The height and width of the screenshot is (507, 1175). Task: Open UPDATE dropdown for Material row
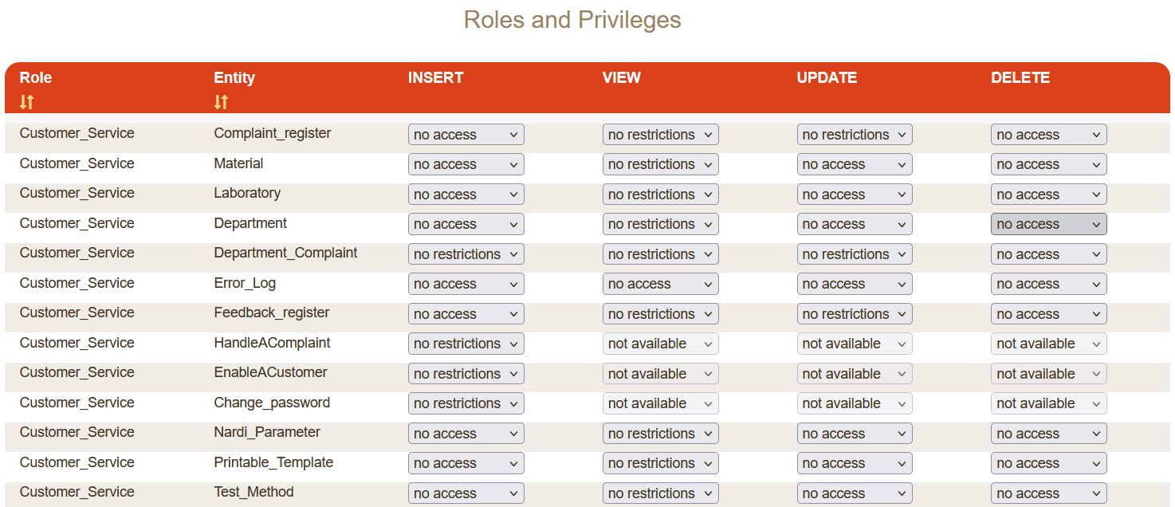coord(855,164)
